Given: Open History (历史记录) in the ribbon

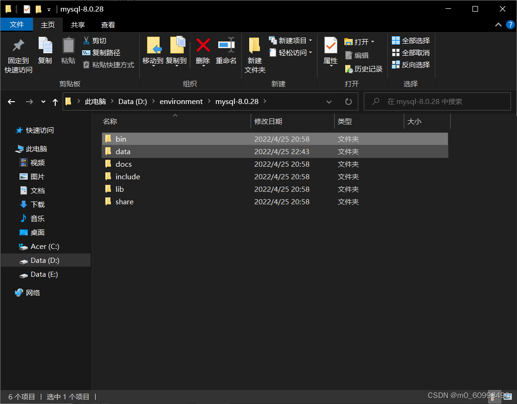Looking at the screenshot, I should point(363,69).
